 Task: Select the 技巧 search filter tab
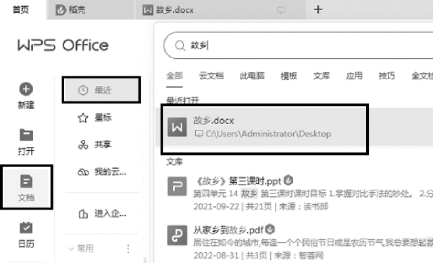[386, 76]
